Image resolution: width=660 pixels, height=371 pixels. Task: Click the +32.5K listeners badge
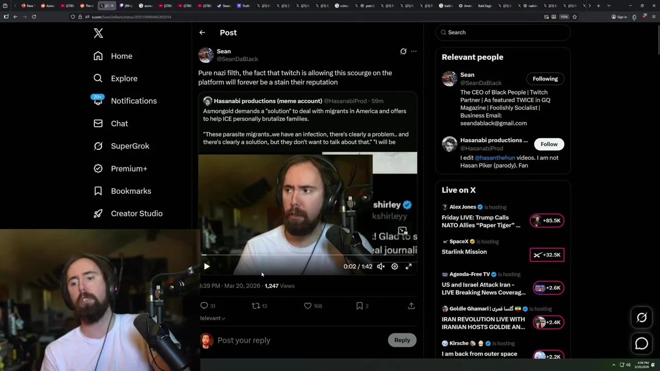[x=547, y=255]
